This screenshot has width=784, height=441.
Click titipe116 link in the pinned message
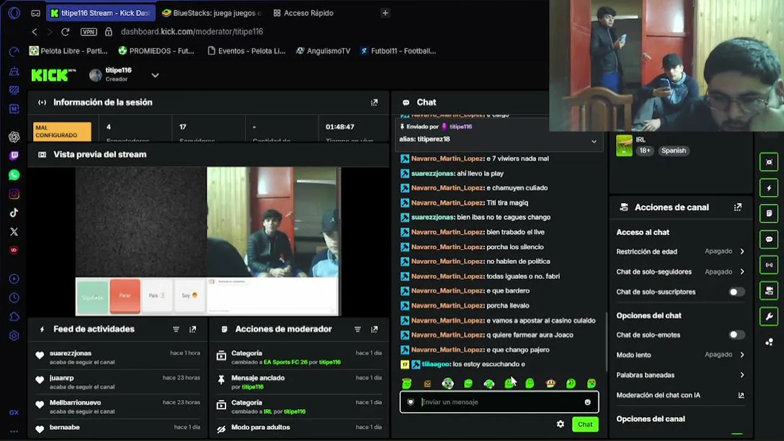[461, 127]
